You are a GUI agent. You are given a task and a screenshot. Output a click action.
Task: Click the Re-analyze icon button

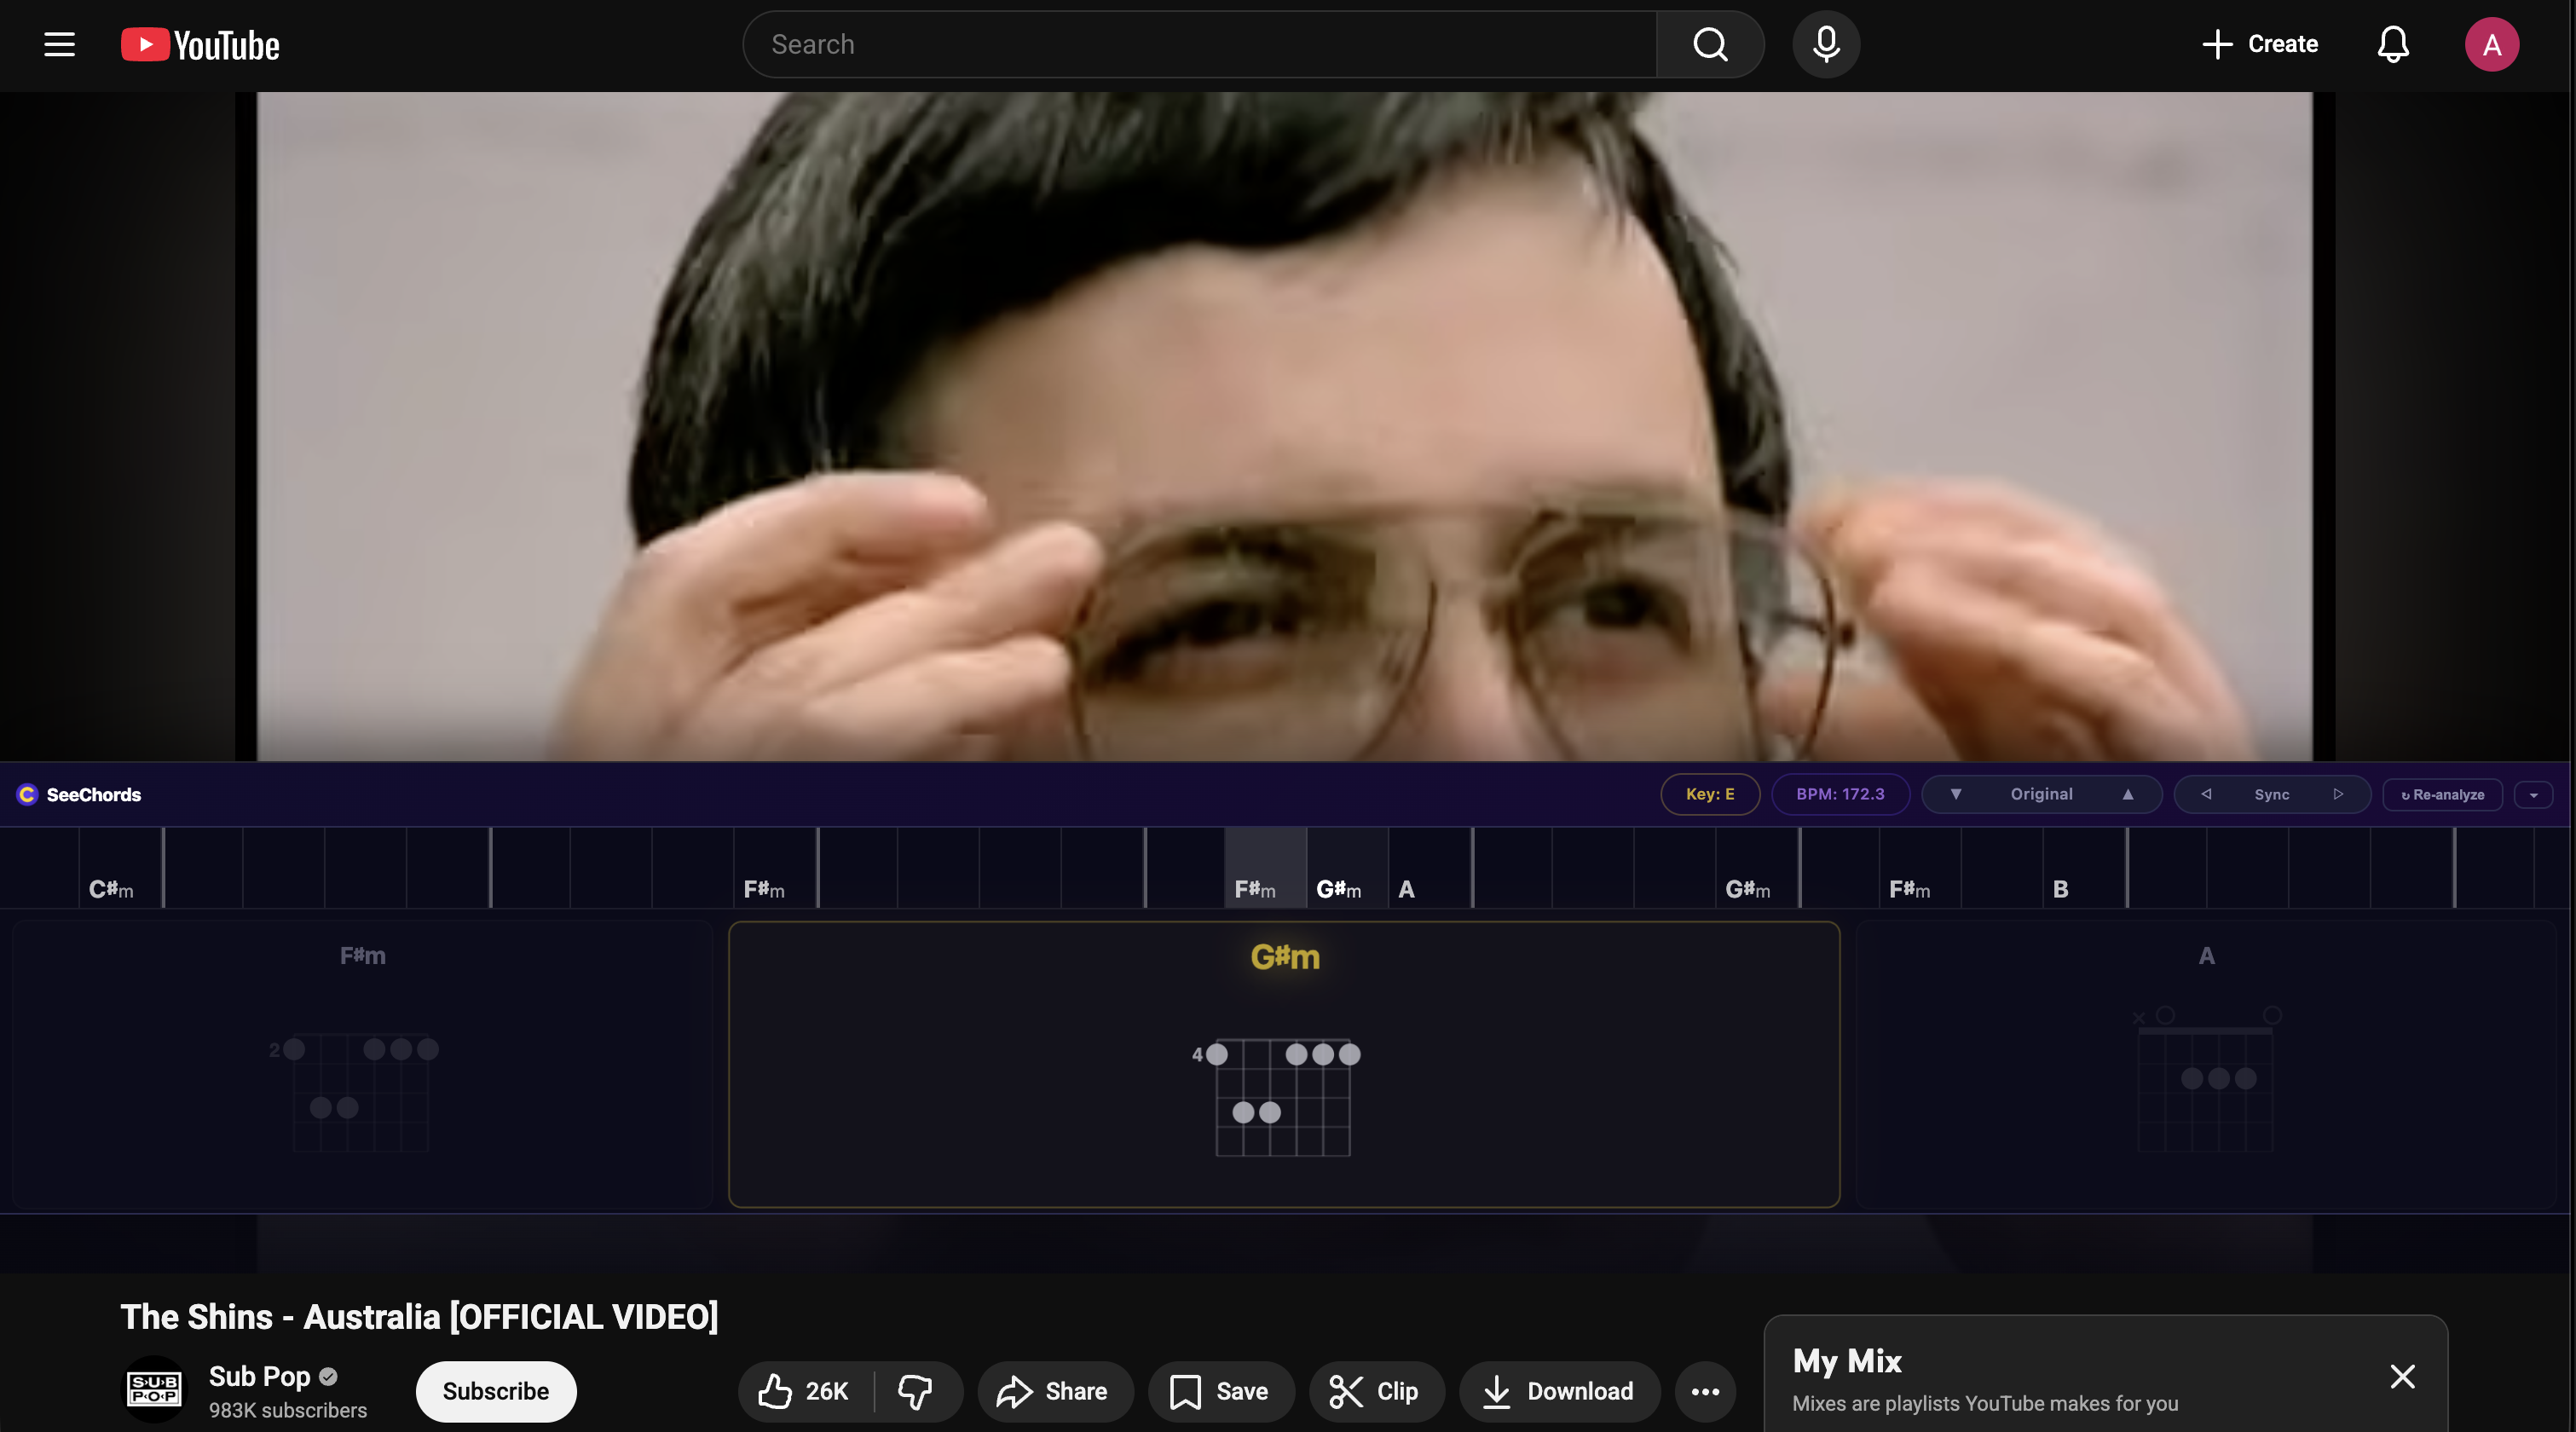pyautogui.click(x=2441, y=794)
